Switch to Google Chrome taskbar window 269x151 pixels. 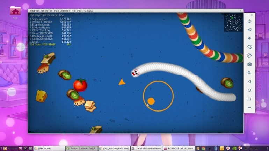pos(114,148)
